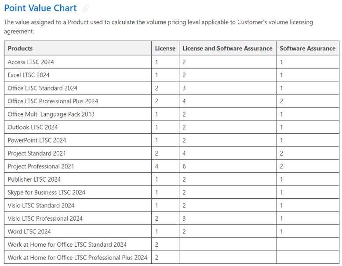
Task: Click the Software Assurance column header
Action: (307, 48)
